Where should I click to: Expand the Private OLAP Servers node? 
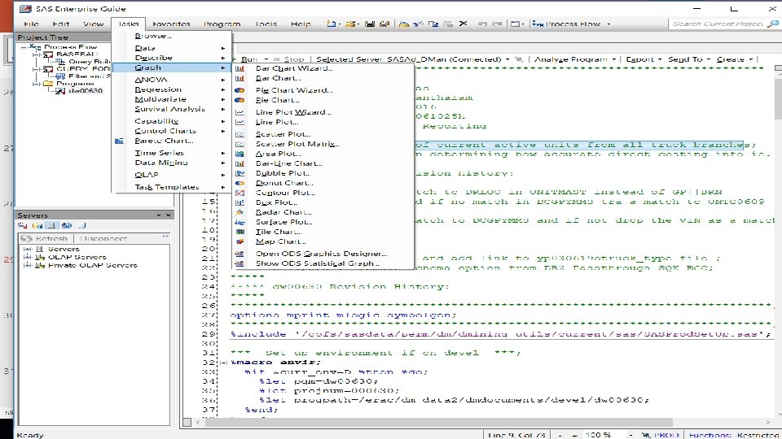pos(28,265)
